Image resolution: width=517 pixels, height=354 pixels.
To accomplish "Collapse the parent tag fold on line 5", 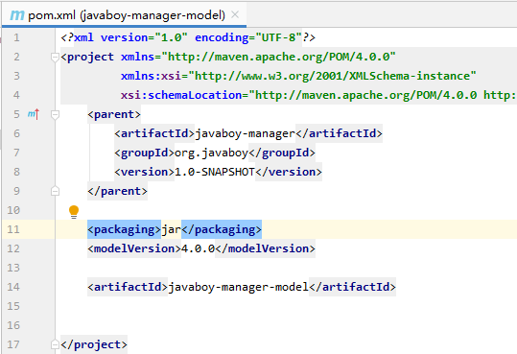I will [55, 114].
